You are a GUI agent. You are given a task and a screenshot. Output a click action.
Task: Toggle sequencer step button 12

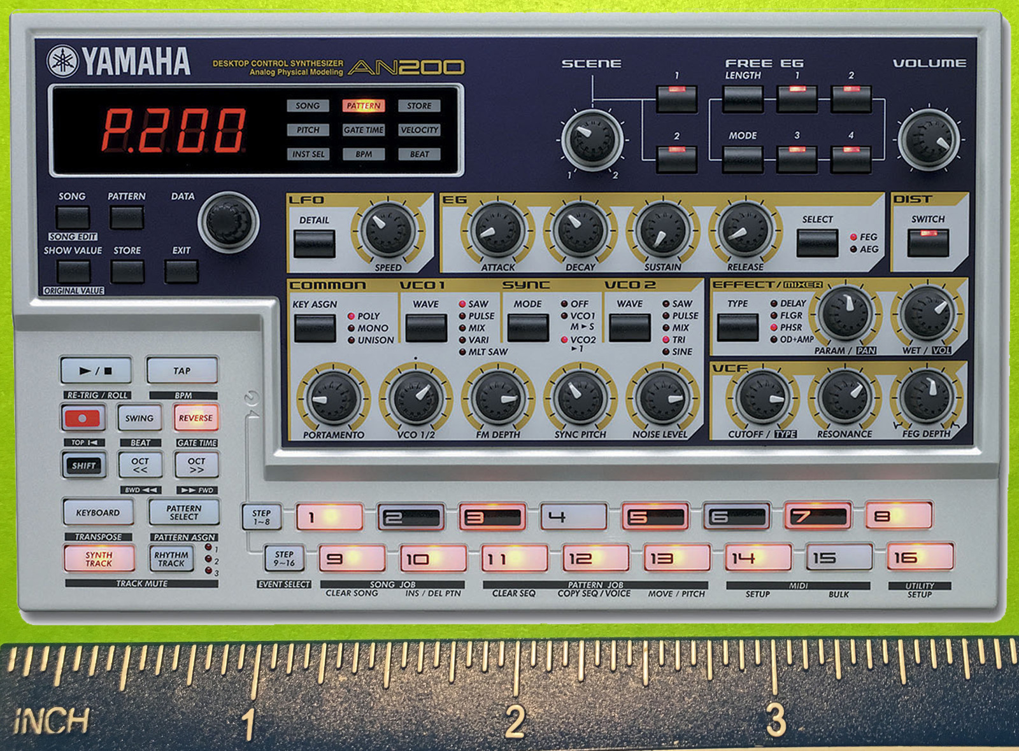tap(595, 558)
